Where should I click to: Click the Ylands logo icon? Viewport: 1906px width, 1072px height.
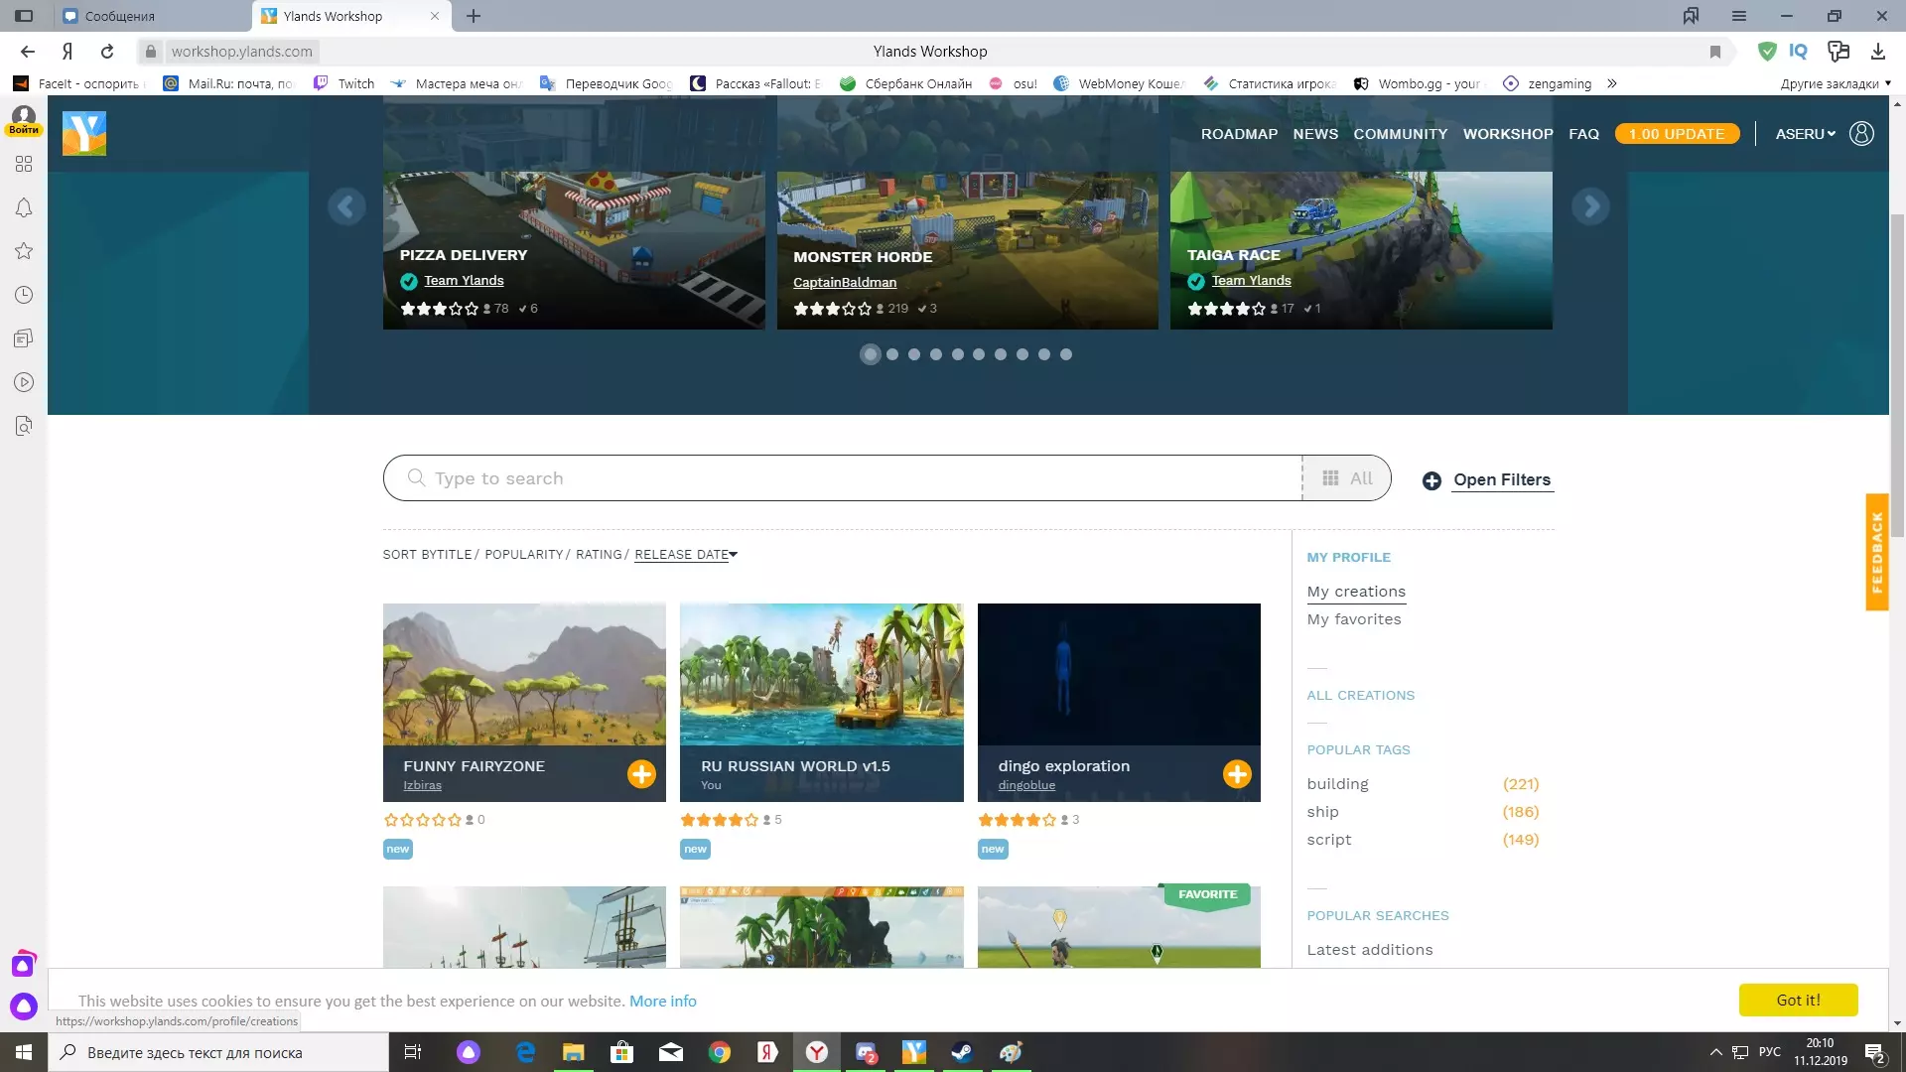(84, 133)
